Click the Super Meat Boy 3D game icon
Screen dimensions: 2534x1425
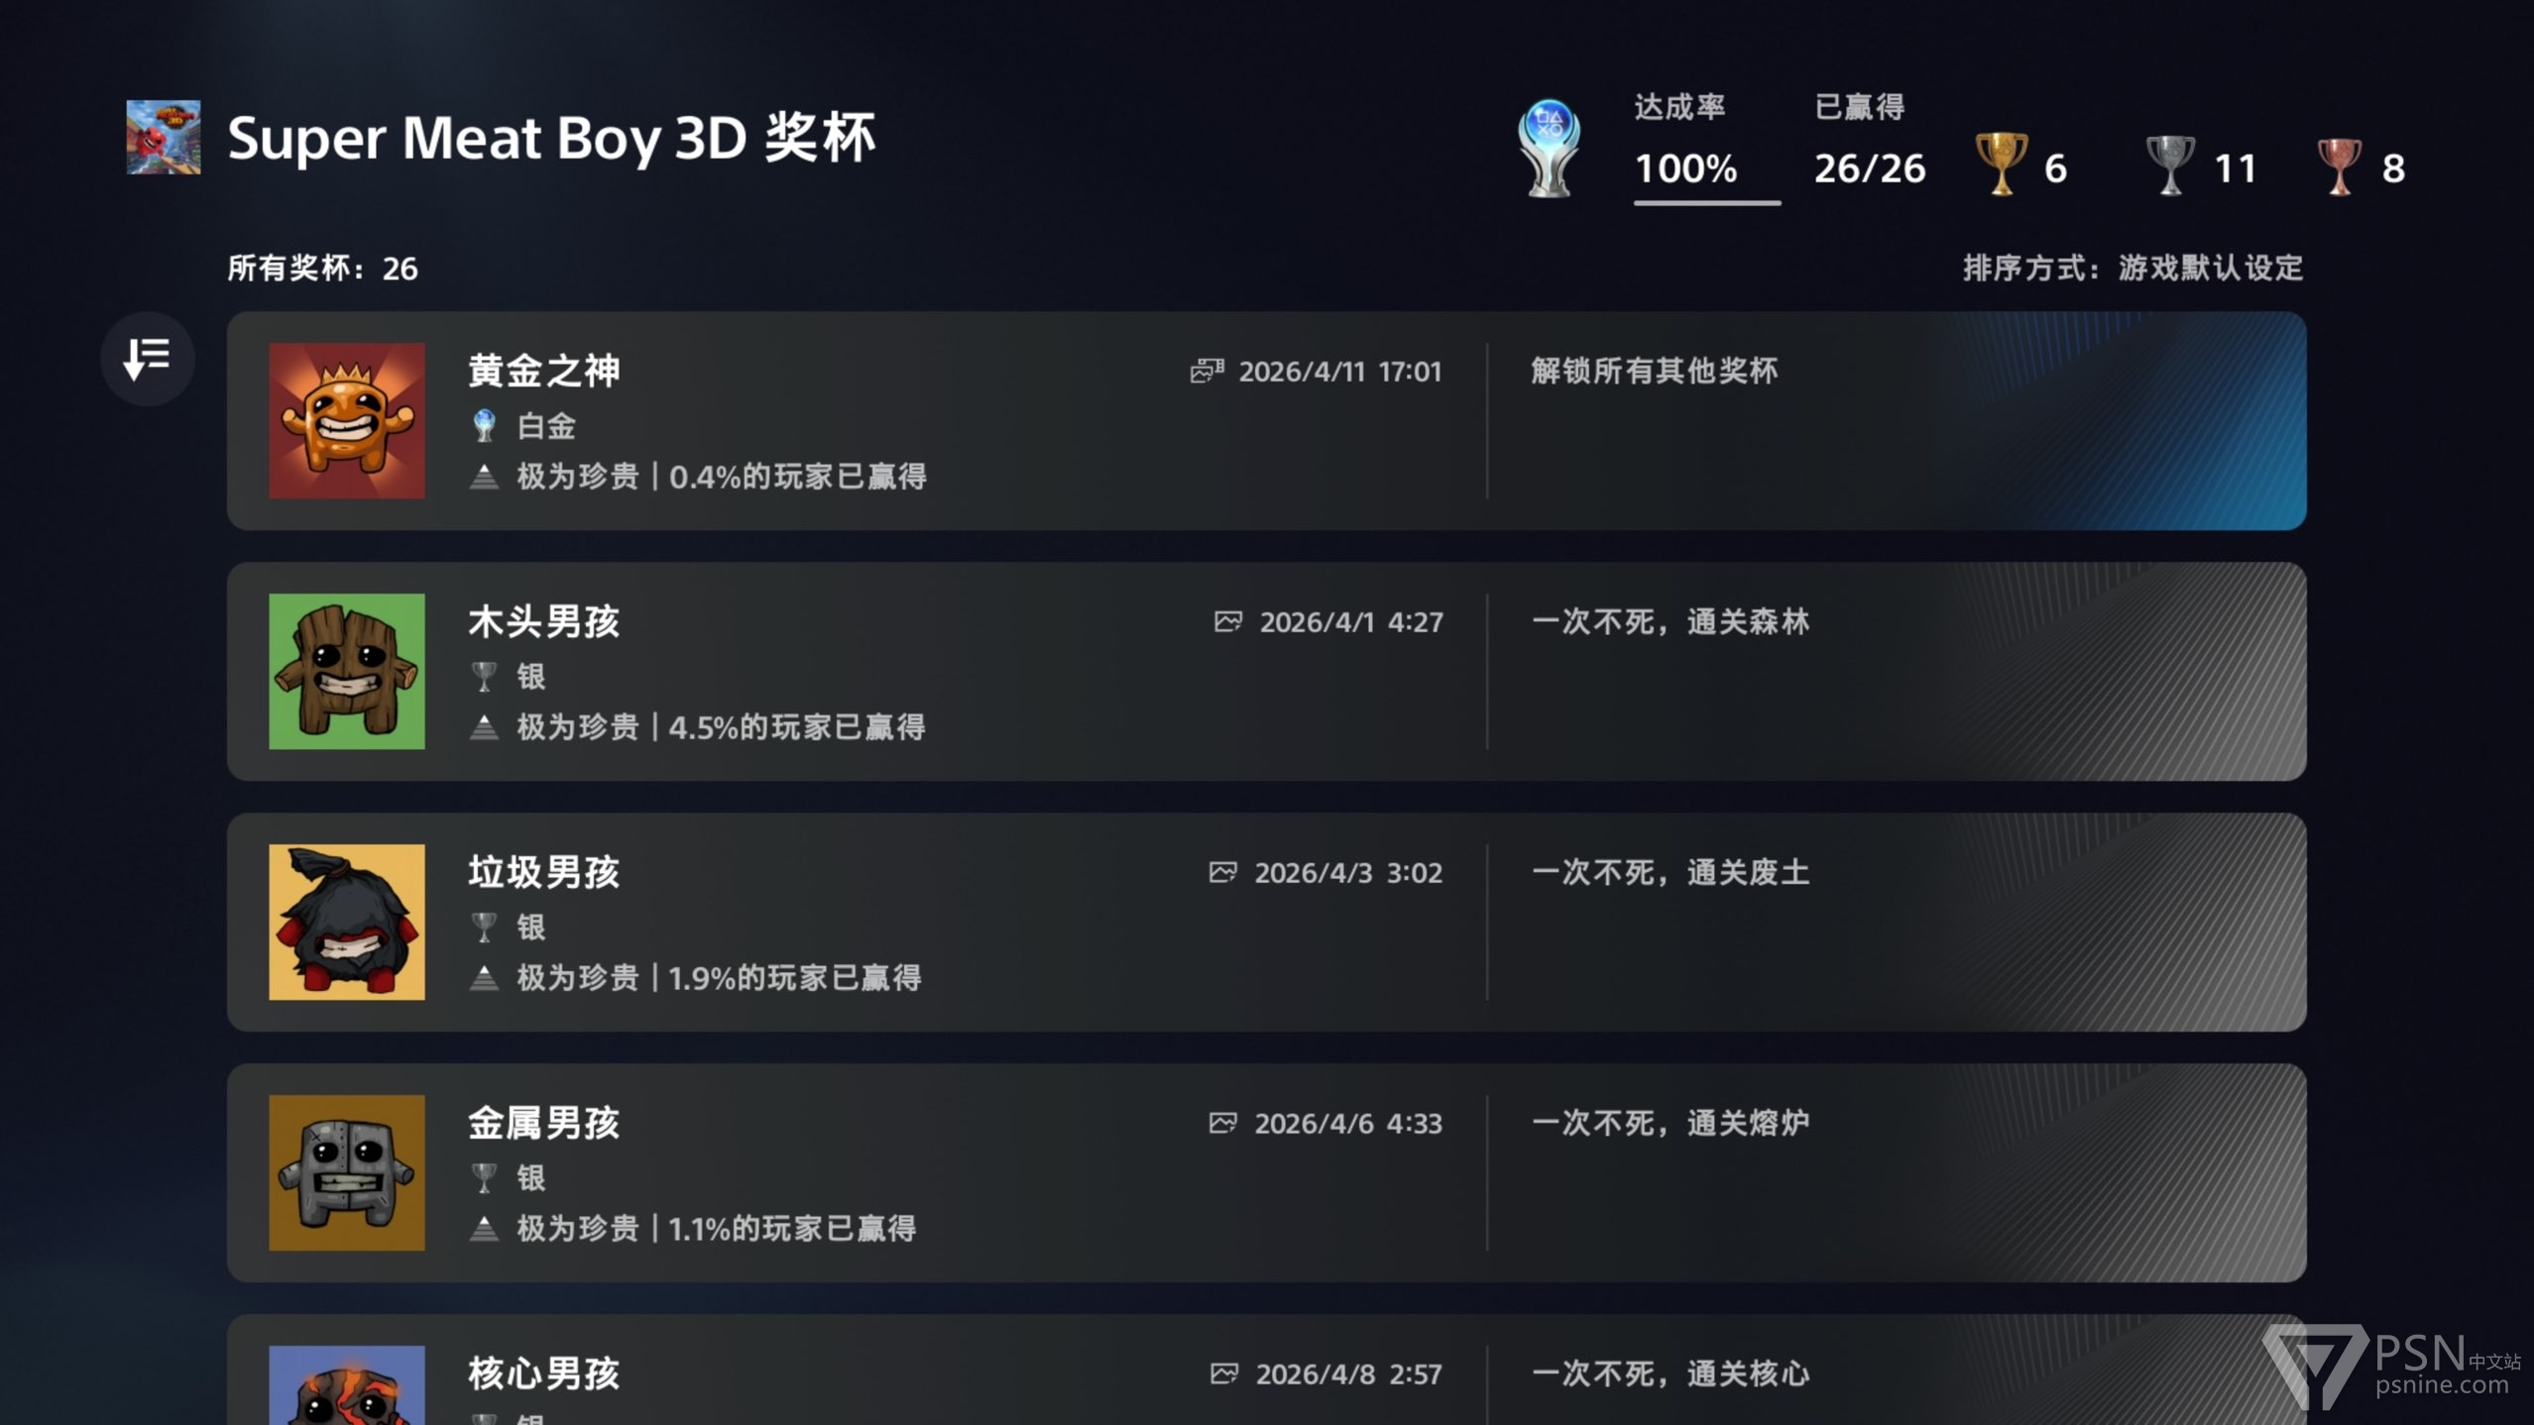pos(164,137)
